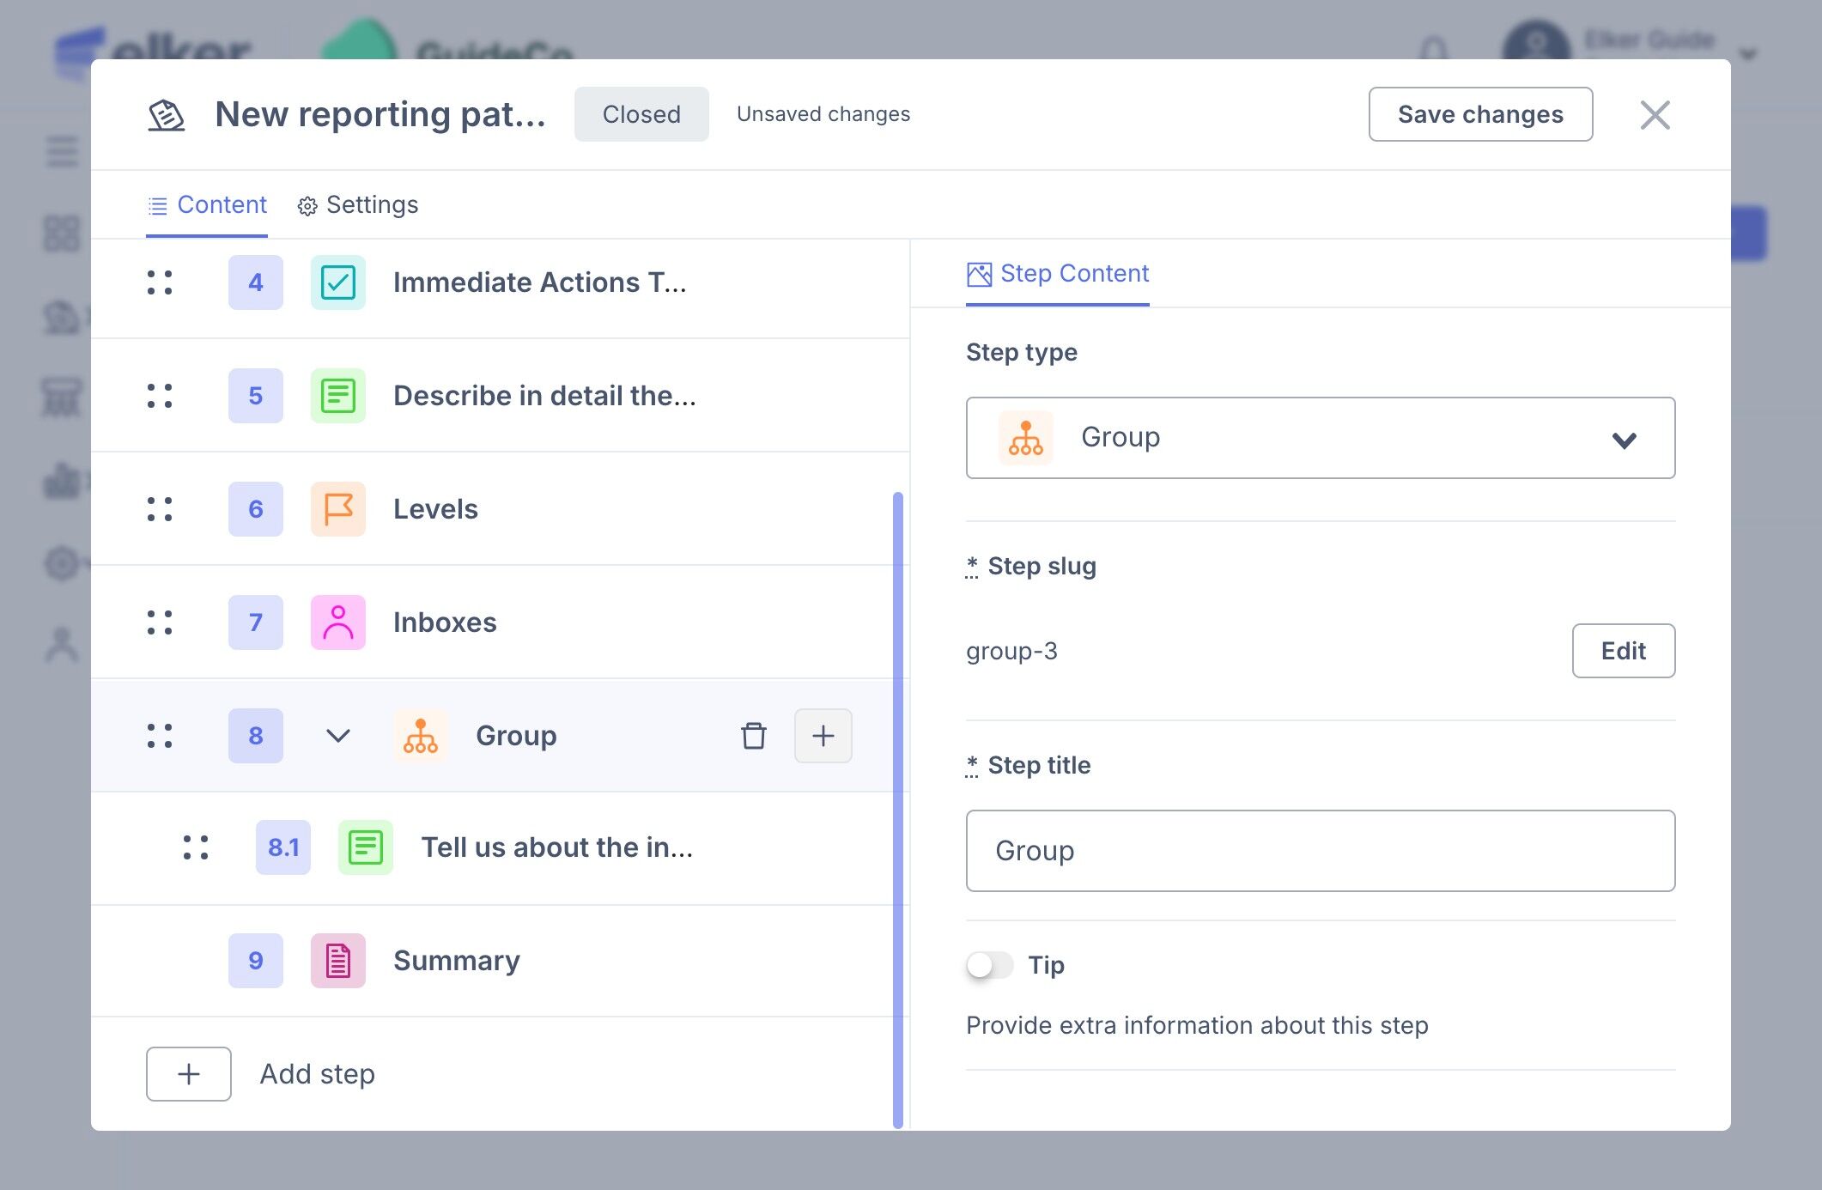Viewport: 1822px width, 1190px height.
Task: Click the group hierarchy icon in step 8
Action: pyautogui.click(x=420, y=736)
